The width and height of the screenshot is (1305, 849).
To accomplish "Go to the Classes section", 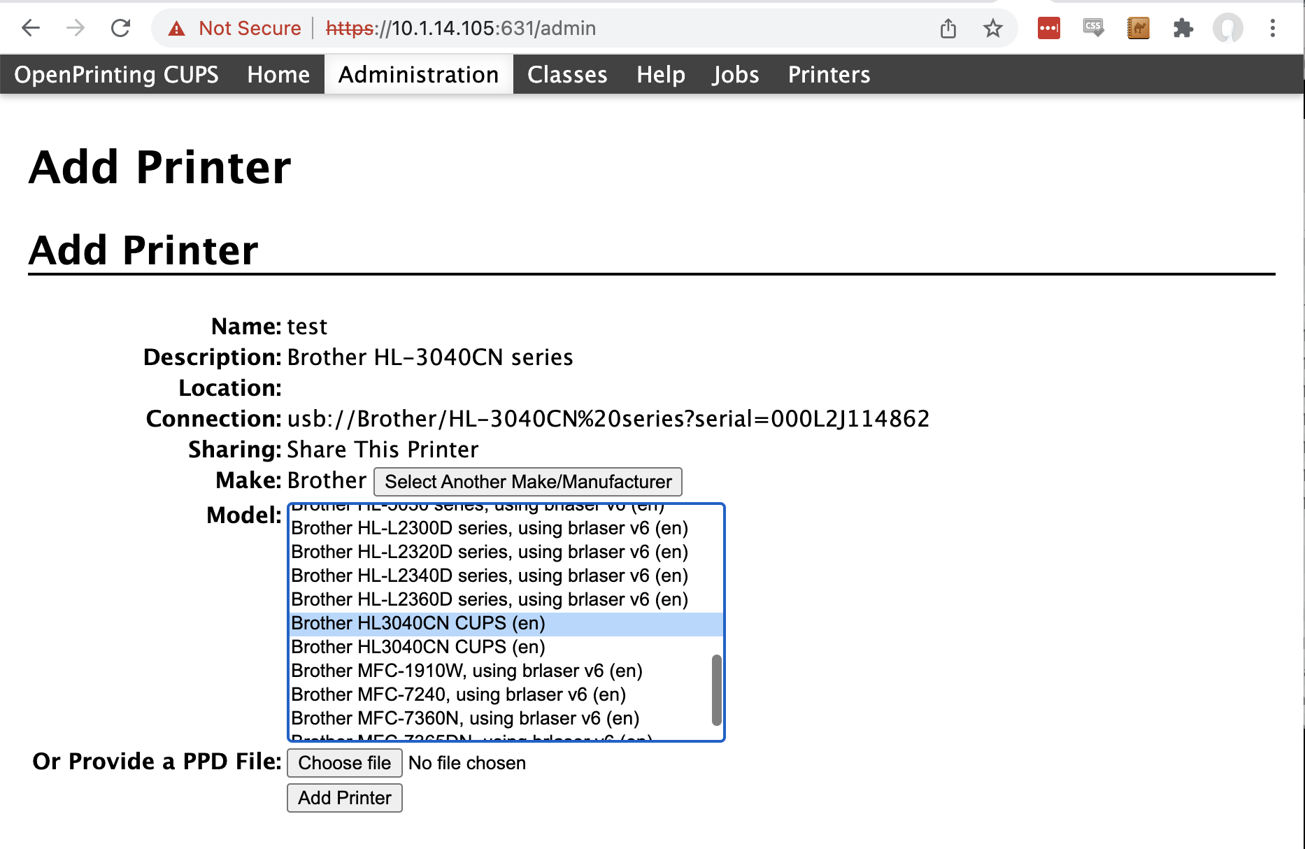I will click(566, 74).
